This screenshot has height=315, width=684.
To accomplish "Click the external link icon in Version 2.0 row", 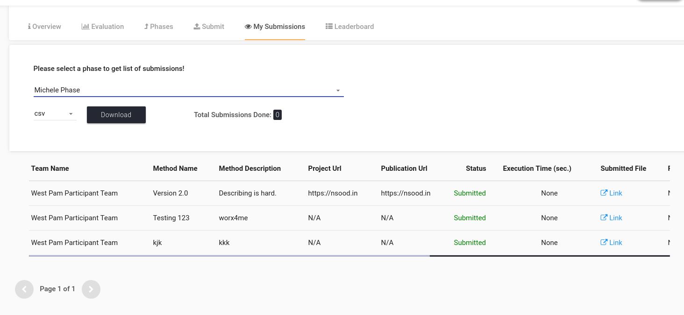I will (604, 193).
